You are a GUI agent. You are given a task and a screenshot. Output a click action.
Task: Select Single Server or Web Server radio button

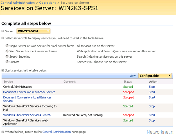click(x=7, y=46)
